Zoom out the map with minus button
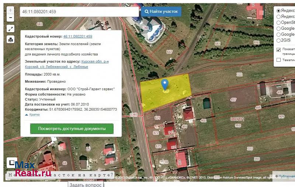Screen dimensions: 295x187 pos(10,17)
